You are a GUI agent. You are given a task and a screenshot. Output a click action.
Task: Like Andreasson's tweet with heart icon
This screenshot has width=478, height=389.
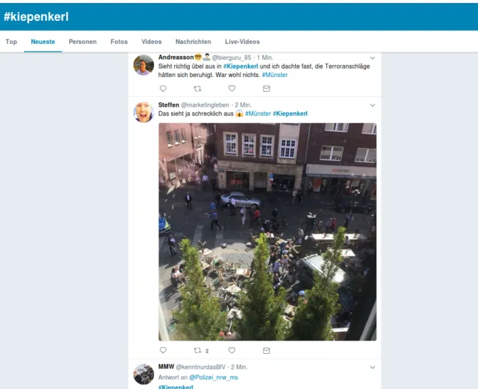232,88
